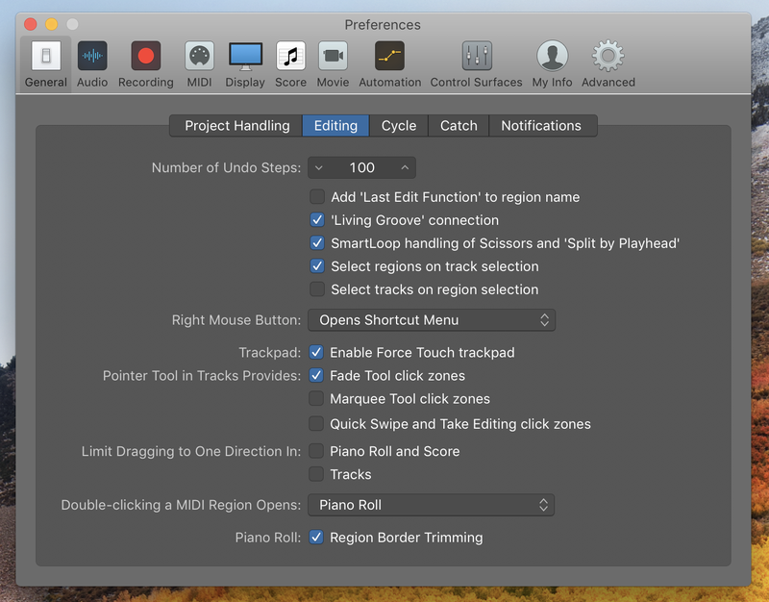The height and width of the screenshot is (602, 769).
Task: Open the Audio preferences pane
Action: (x=92, y=56)
